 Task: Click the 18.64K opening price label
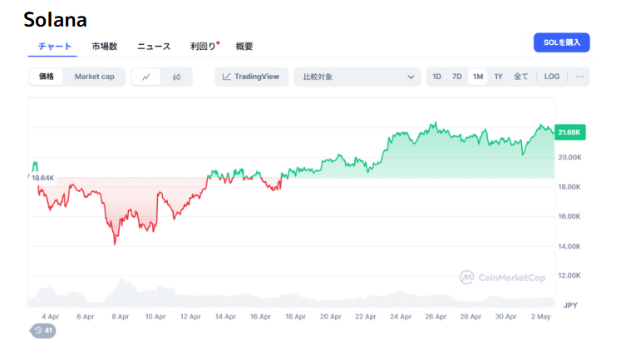pos(42,178)
